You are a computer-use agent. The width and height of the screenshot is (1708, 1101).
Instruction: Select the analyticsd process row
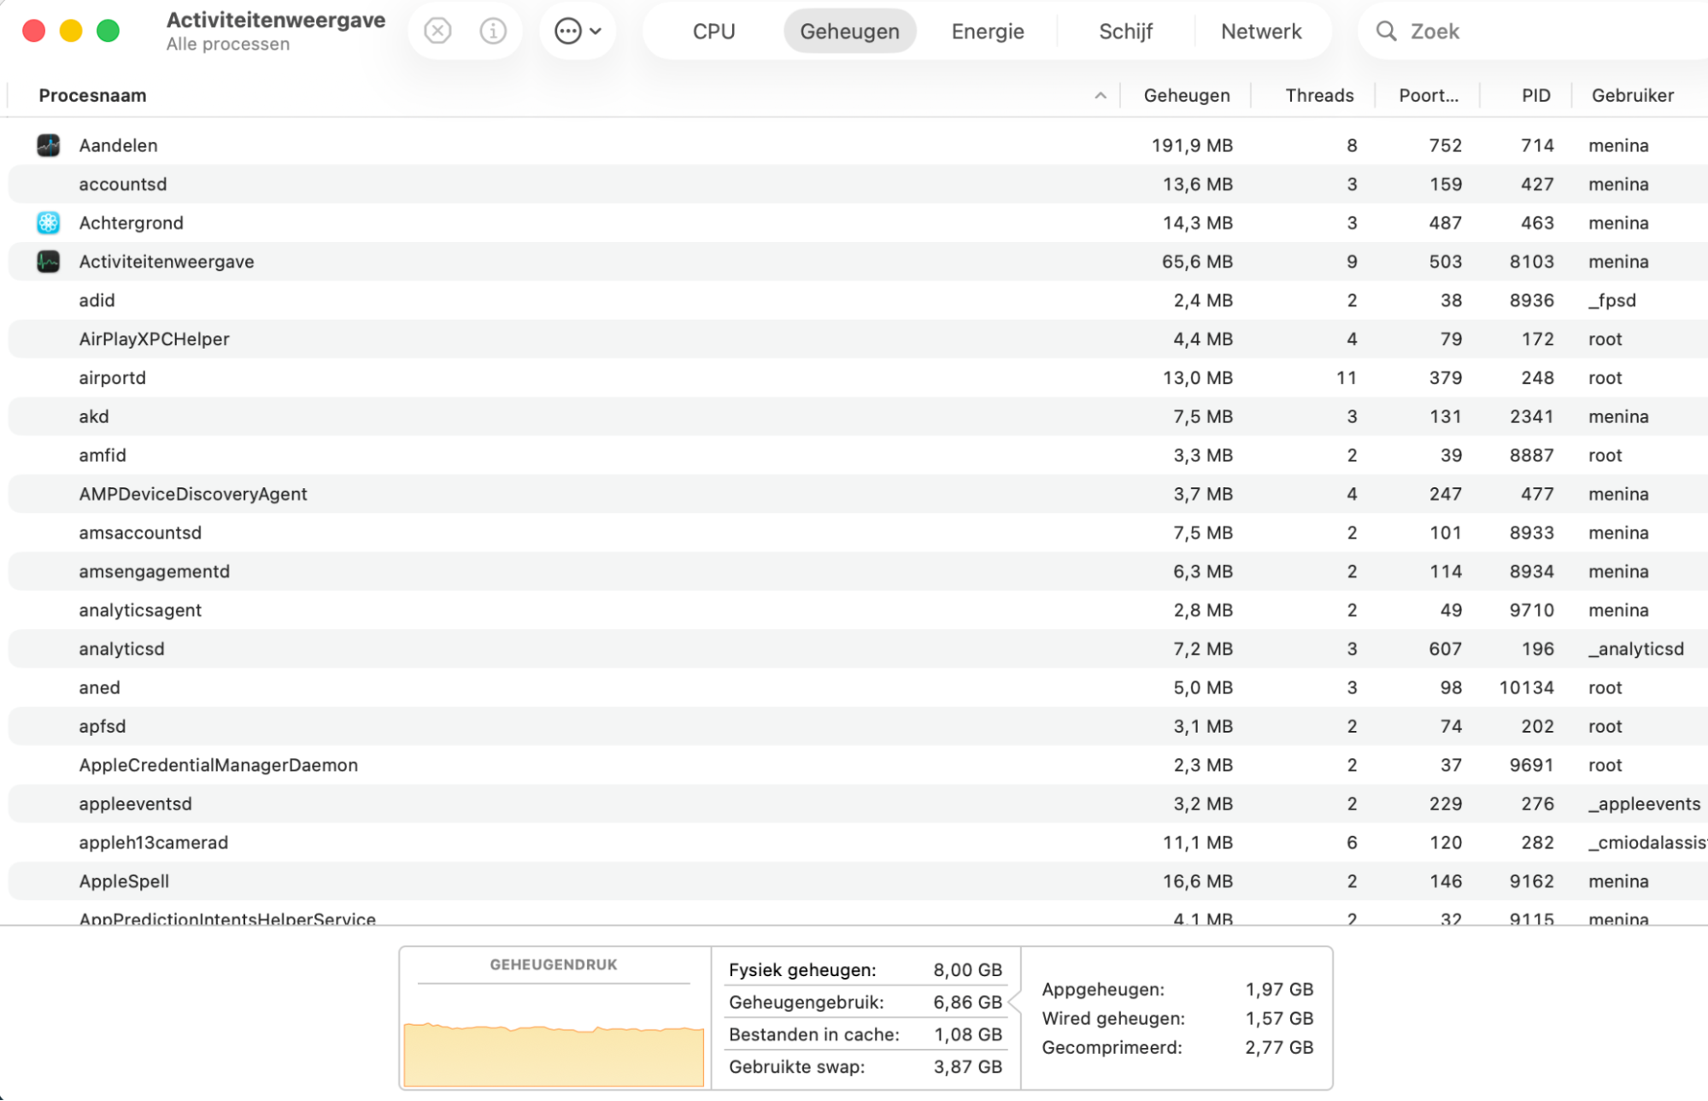point(858,650)
